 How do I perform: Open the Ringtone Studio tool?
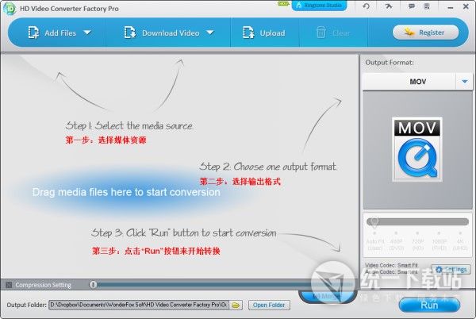tap(320, 6)
